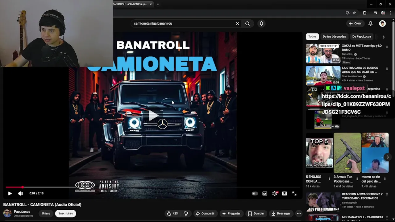
Task: Bookmark page with the star icon
Action: coord(354,13)
